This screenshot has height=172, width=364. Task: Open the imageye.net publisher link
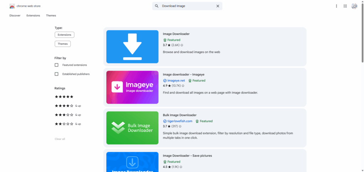[176, 81]
